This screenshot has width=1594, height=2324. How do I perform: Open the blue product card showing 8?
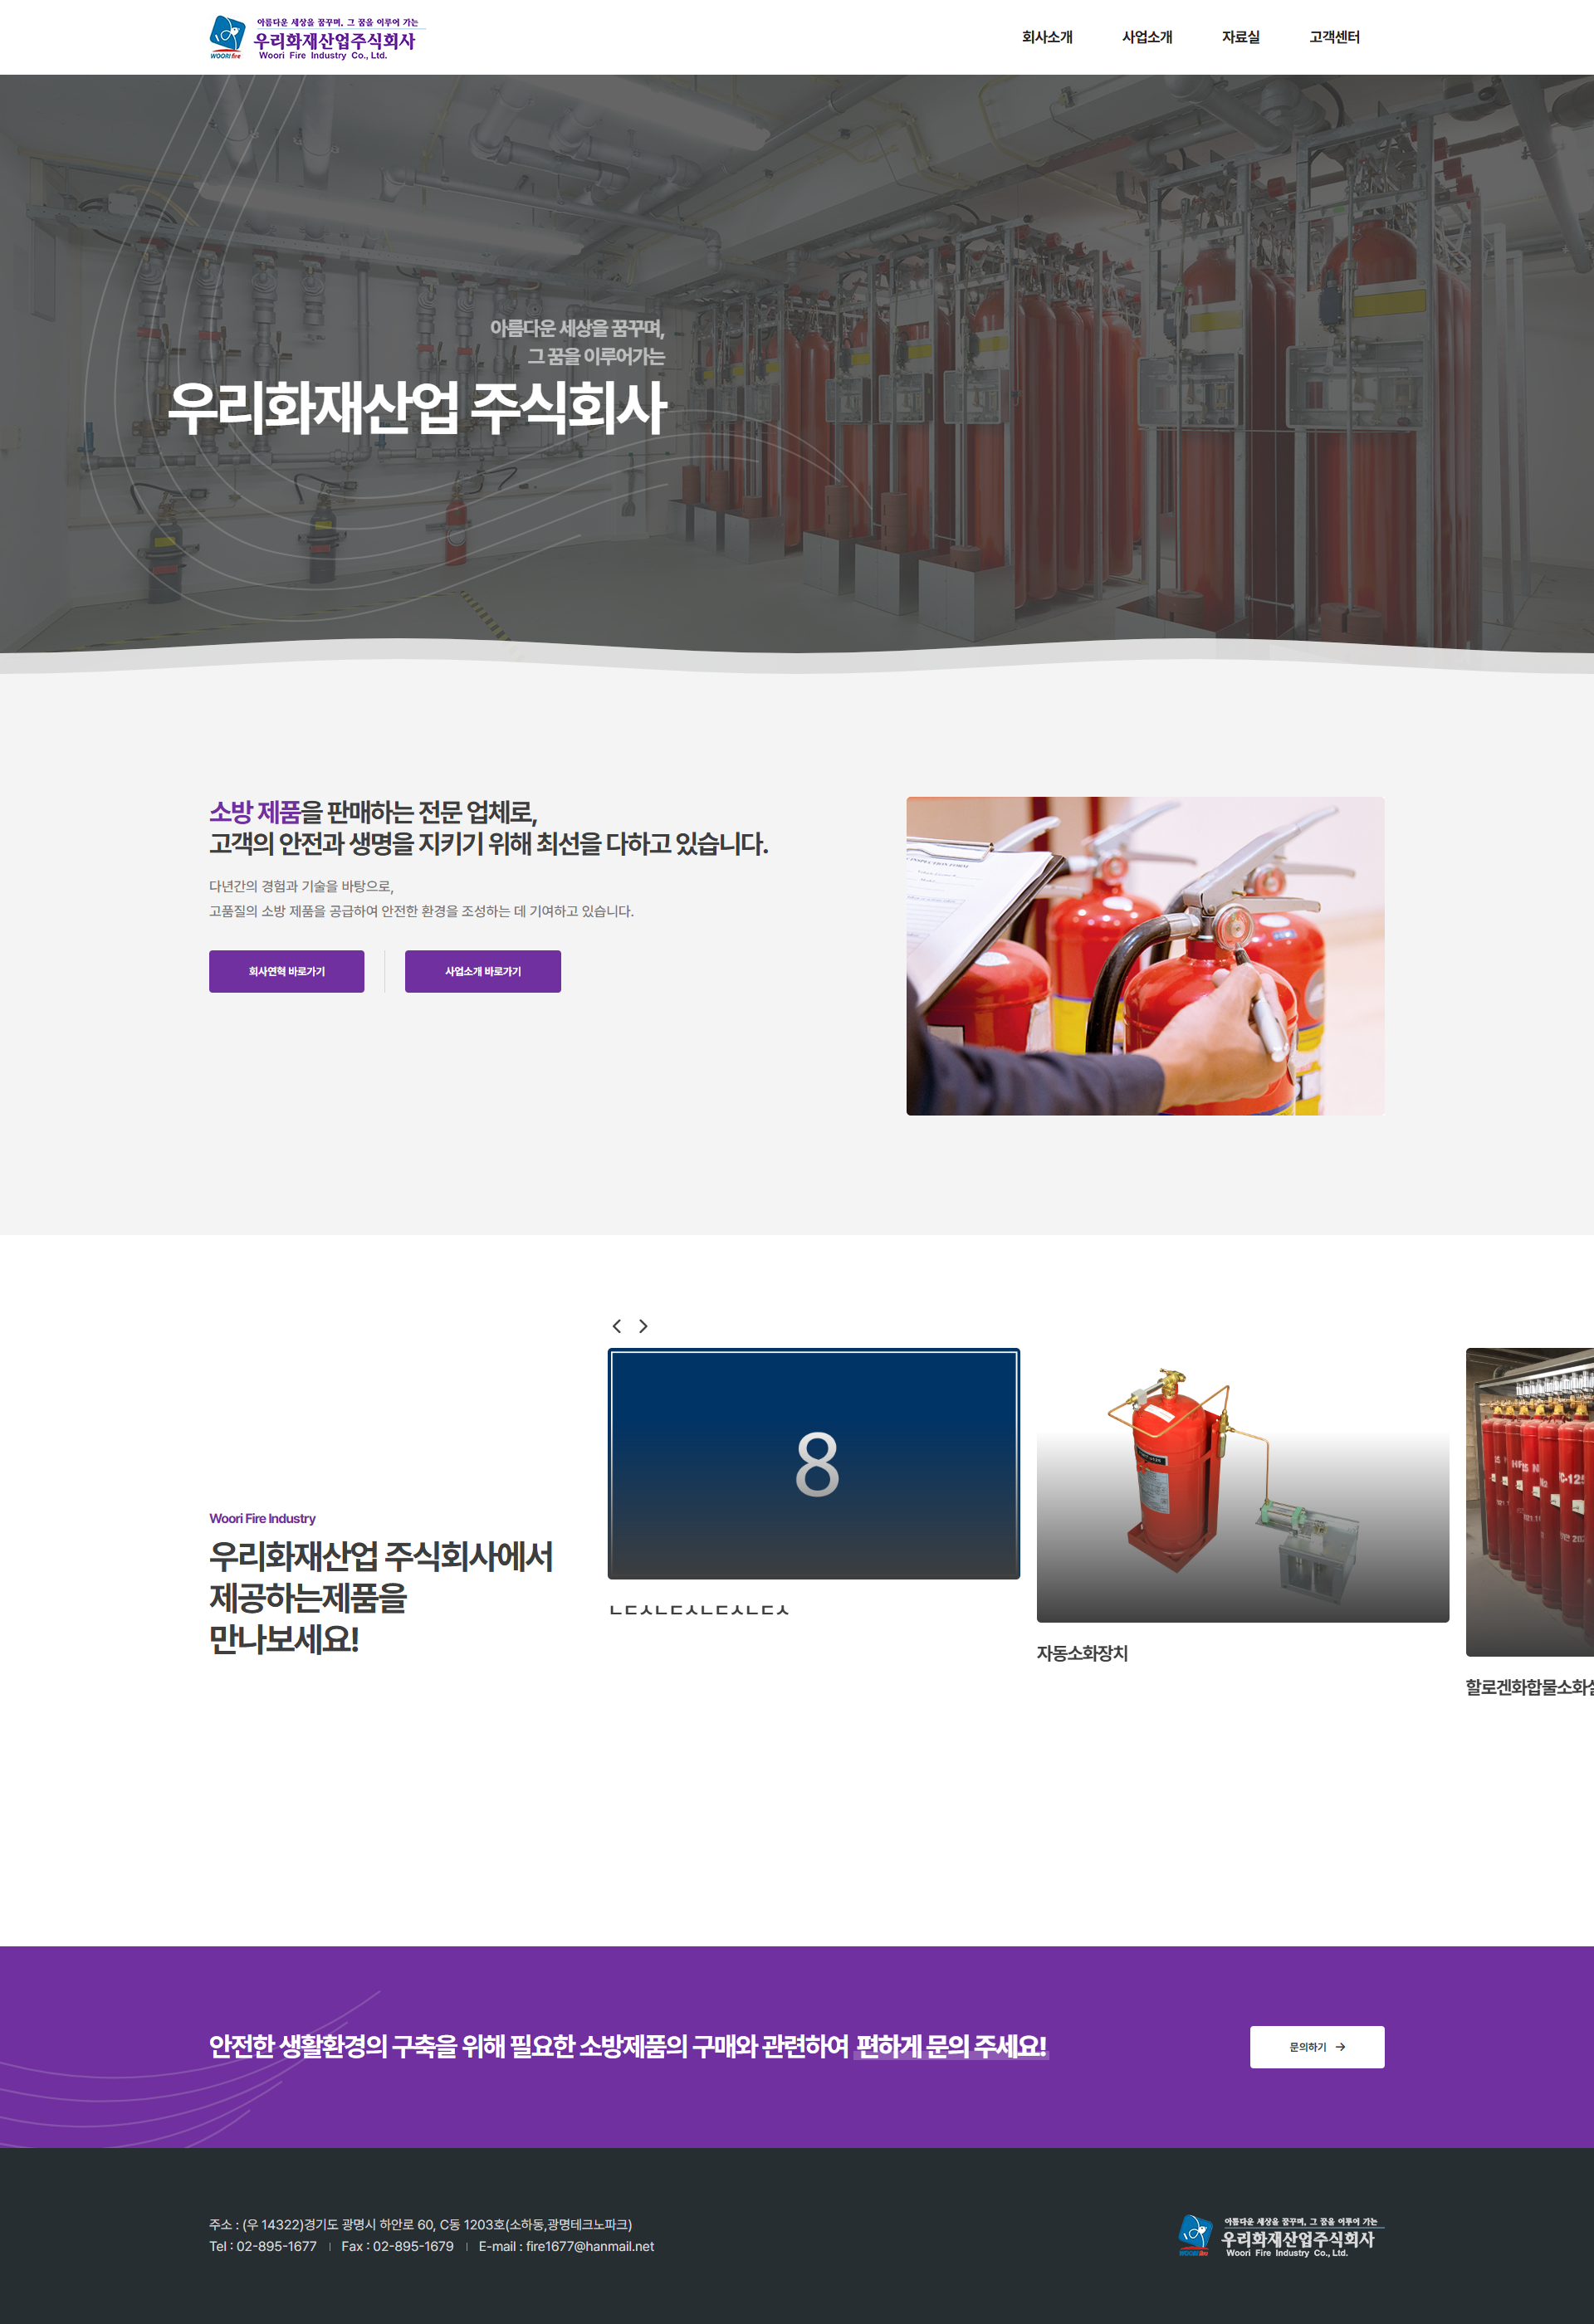813,1463
